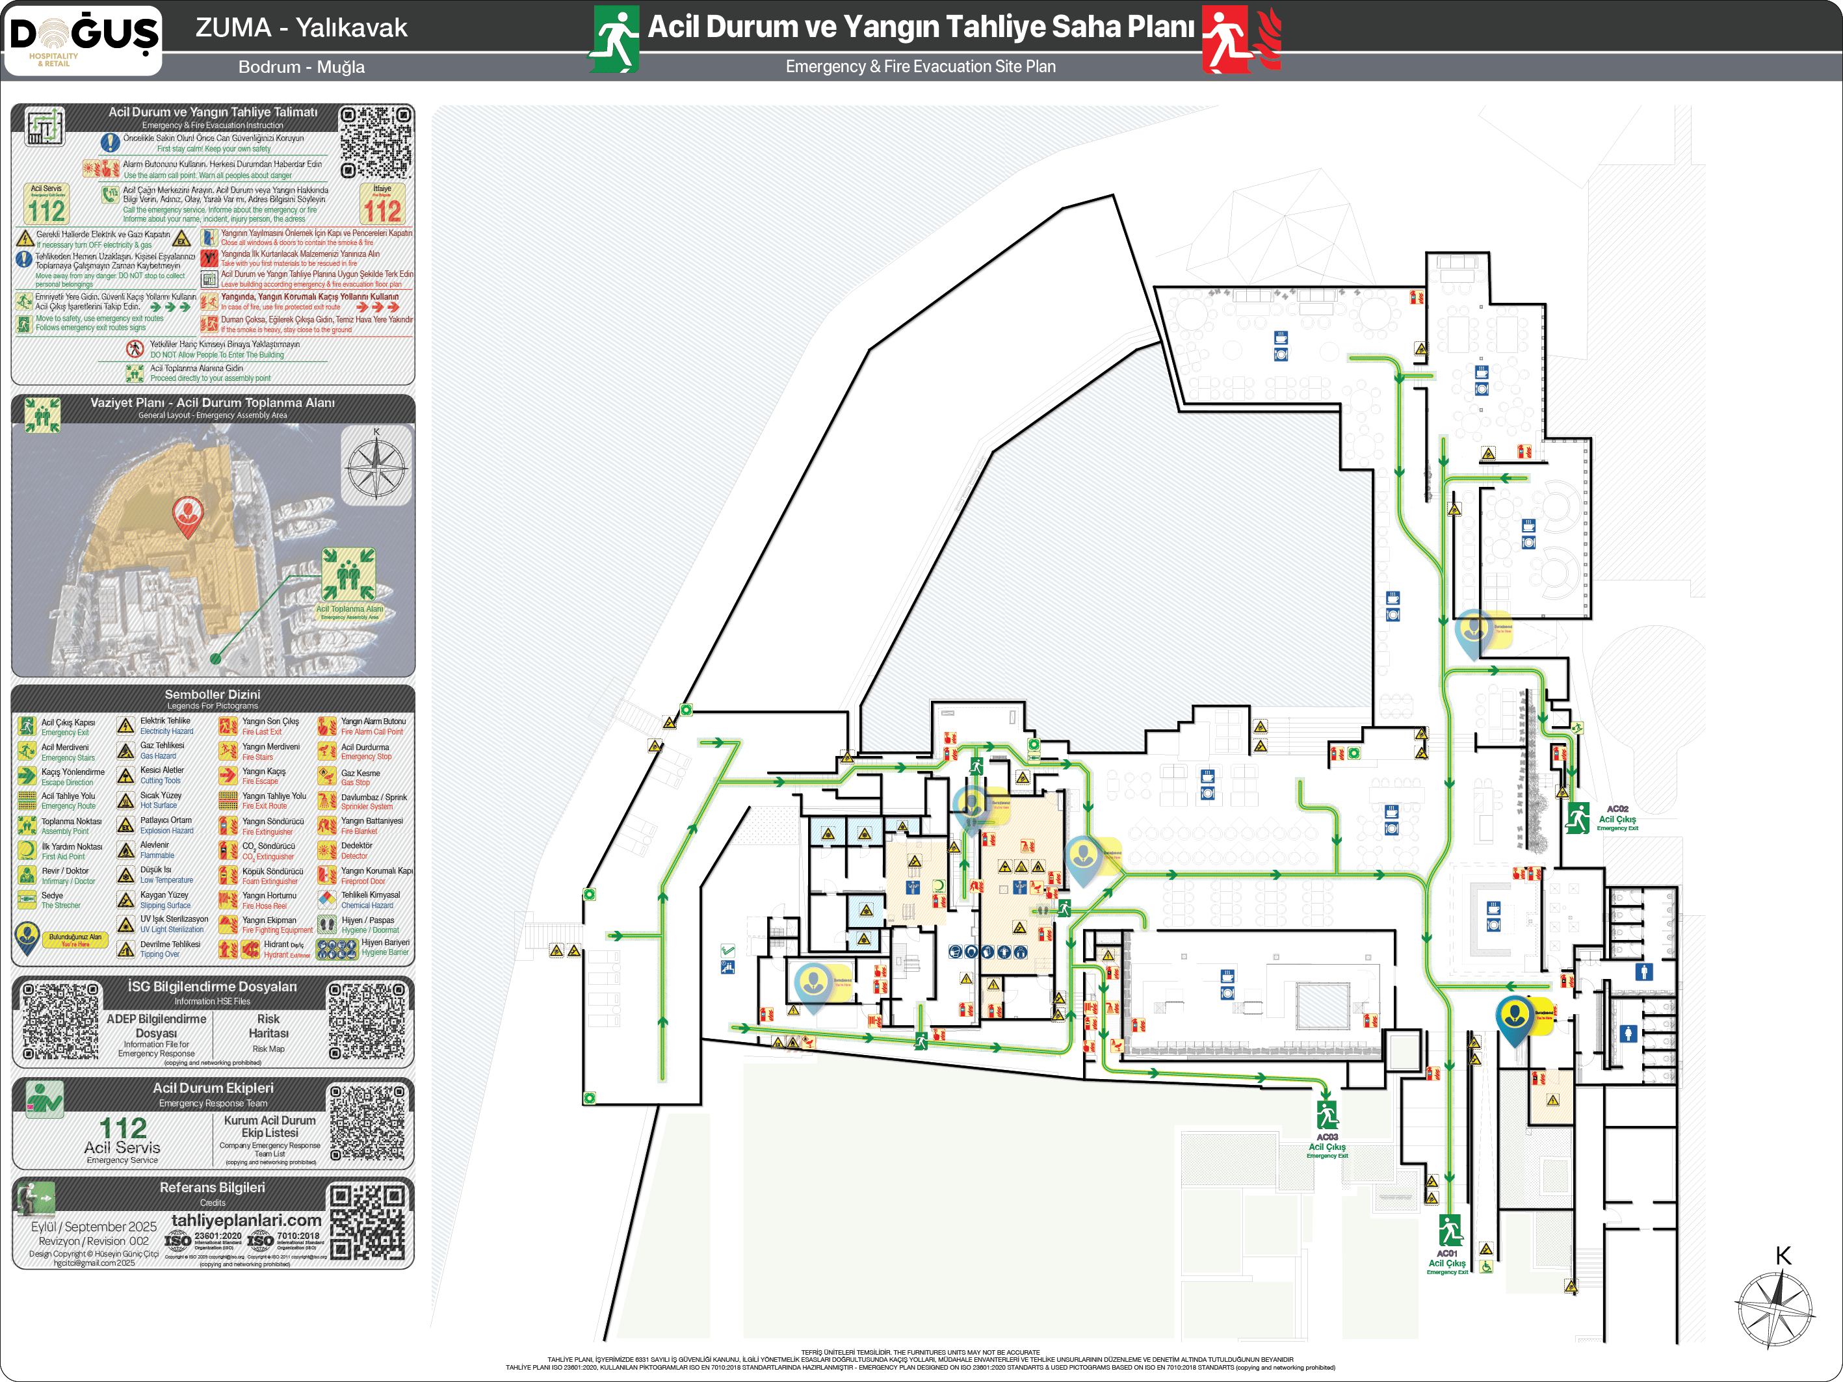The height and width of the screenshot is (1382, 1843).
Task: Click the QR code in the evacuation instruction panel
Action: pyautogui.click(x=376, y=142)
